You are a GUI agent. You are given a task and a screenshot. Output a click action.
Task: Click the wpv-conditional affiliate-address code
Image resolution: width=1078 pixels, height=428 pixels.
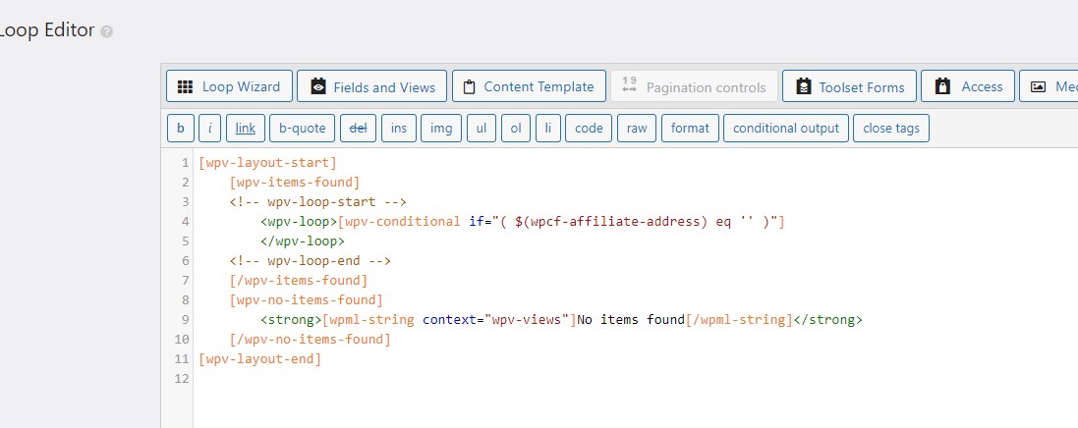coord(562,221)
